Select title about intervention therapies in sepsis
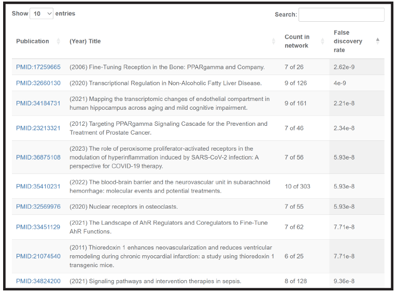 155,281
